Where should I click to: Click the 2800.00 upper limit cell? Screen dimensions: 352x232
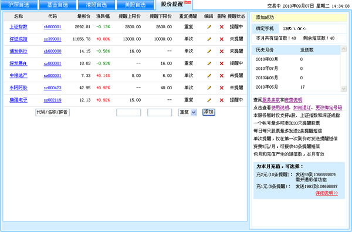pyautogui.click(x=133, y=27)
